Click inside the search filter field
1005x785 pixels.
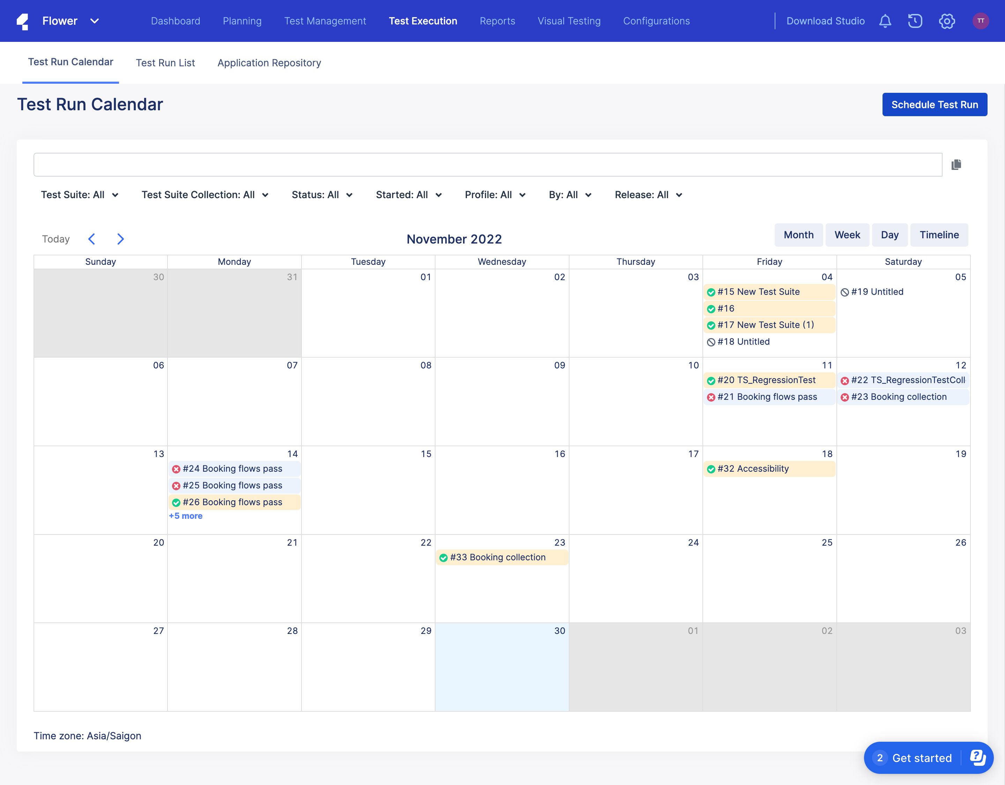tap(460, 164)
